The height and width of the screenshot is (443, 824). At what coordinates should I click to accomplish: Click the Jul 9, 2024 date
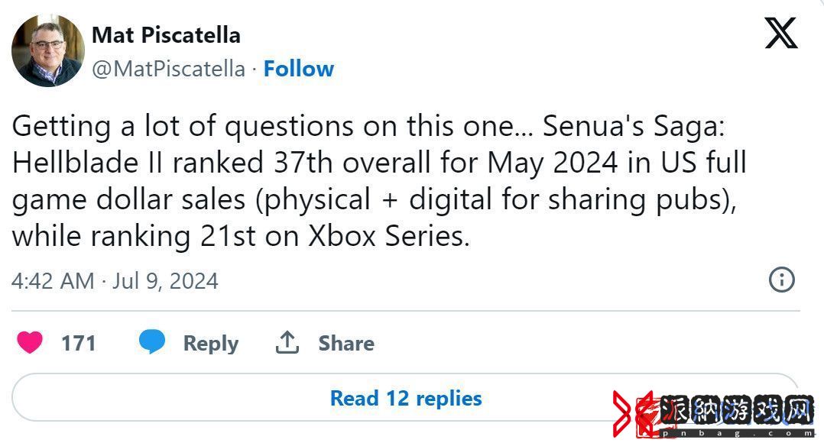click(x=166, y=281)
